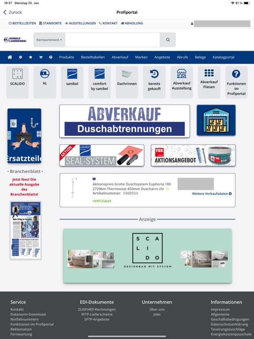254x339 pixels.
Task: Open footer Fernwartung link
Action: [21, 334]
